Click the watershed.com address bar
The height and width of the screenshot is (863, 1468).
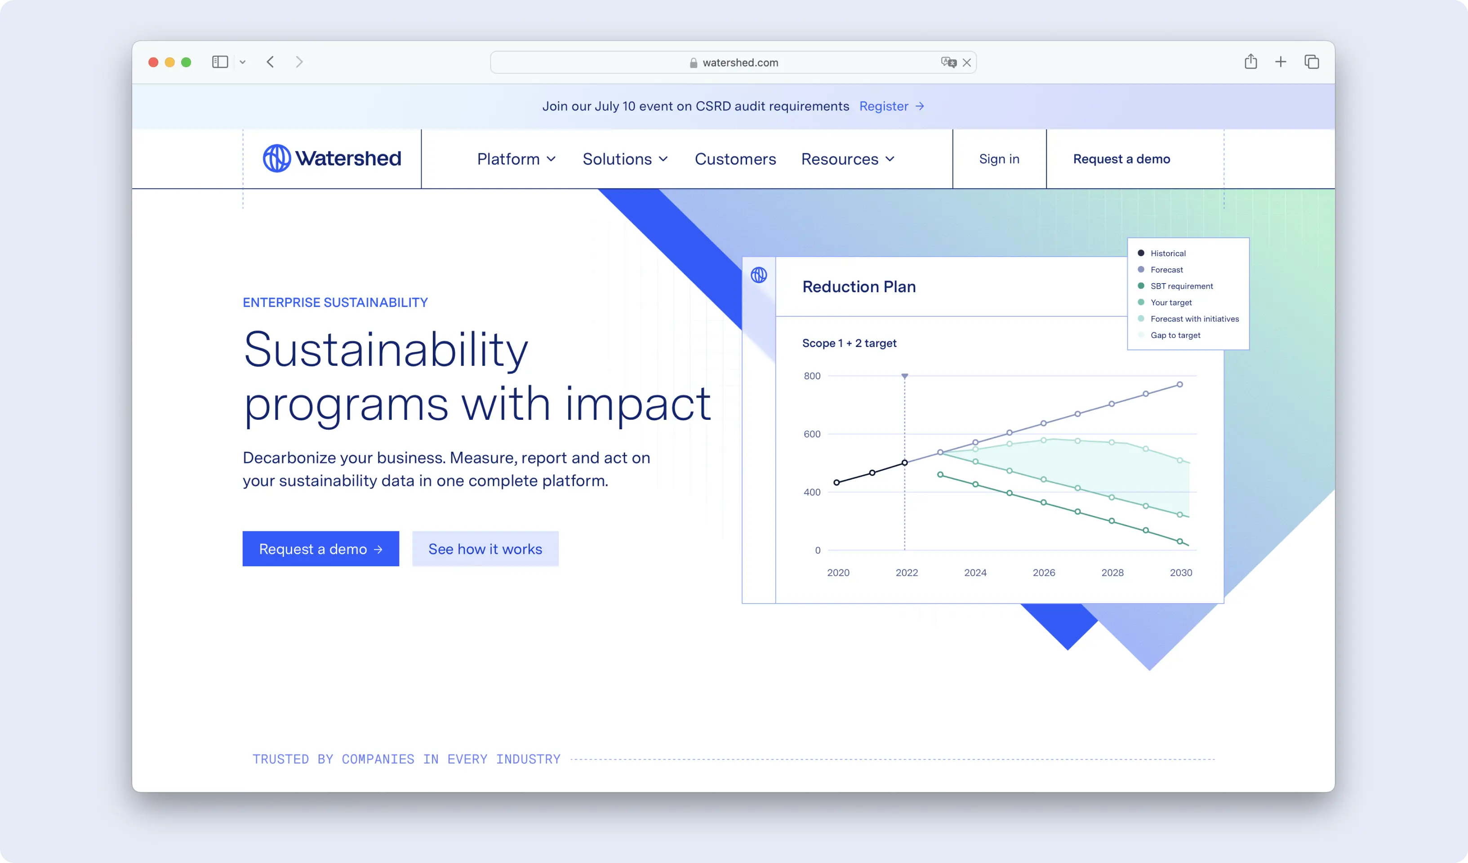click(x=733, y=62)
